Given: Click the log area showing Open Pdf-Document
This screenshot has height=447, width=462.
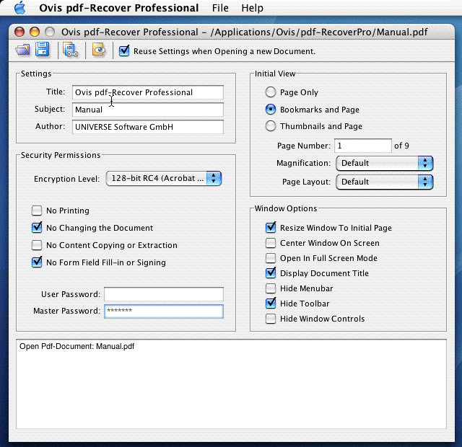Looking at the screenshot, I should [231, 384].
